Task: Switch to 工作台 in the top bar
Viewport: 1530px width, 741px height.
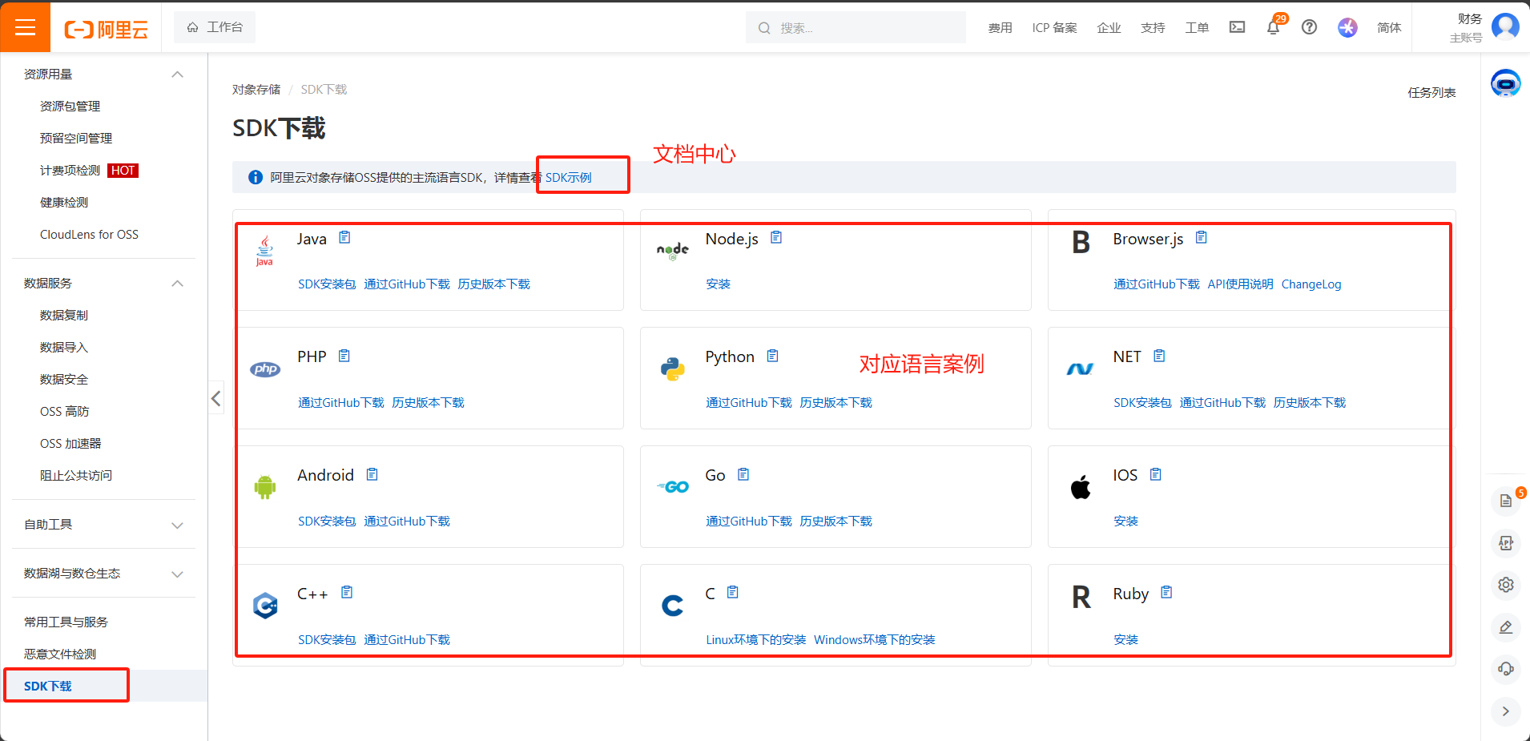Action: tap(215, 26)
